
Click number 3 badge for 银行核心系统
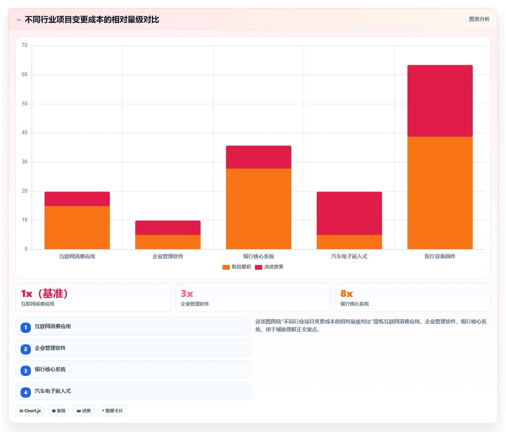click(26, 370)
